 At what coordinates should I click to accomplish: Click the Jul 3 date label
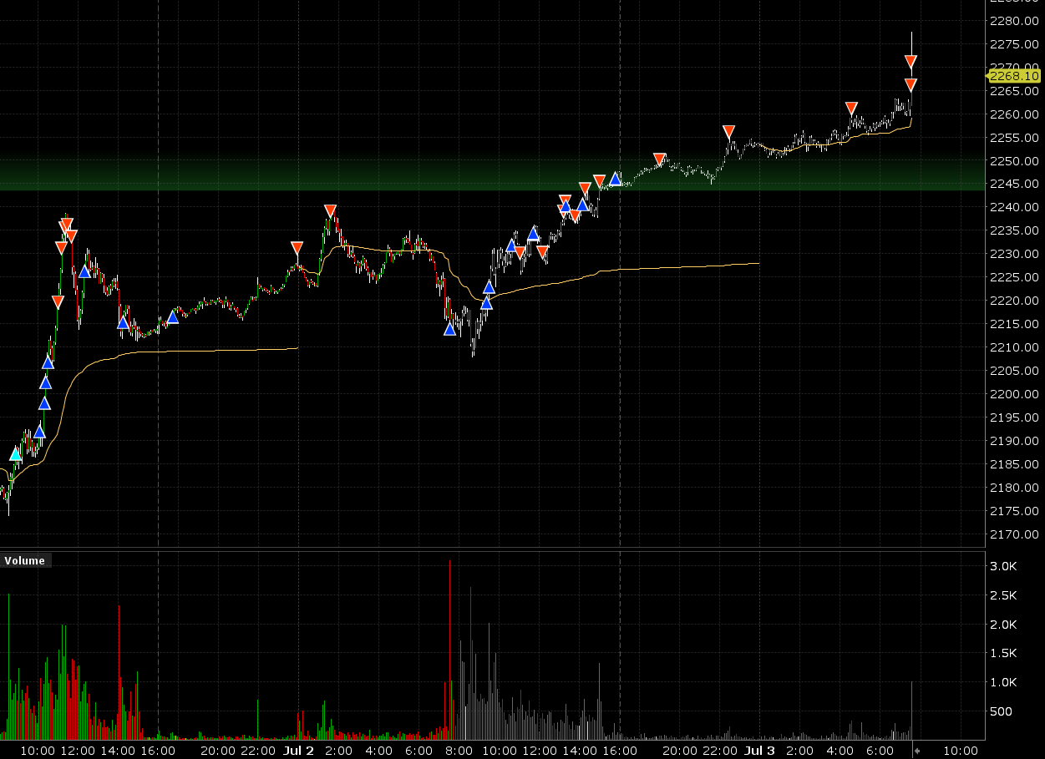click(760, 751)
